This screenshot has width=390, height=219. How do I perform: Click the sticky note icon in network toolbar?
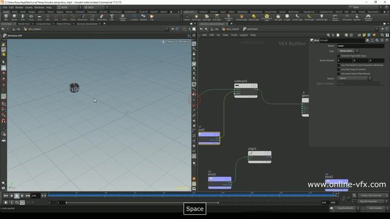tap(364, 35)
